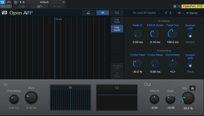204x116 pixels.
Task: Click the Fade-In knob
Action: [x=138, y=34]
